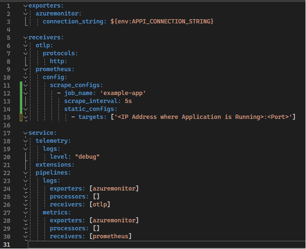This screenshot has height=249, width=306.
Task: Click the 'service:' key
Action: [43, 133]
